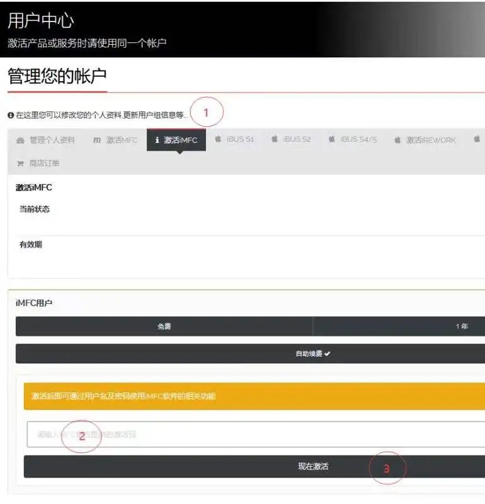
Task: Switch to the 激活MFC tab
Action: [x=115, y=140]
